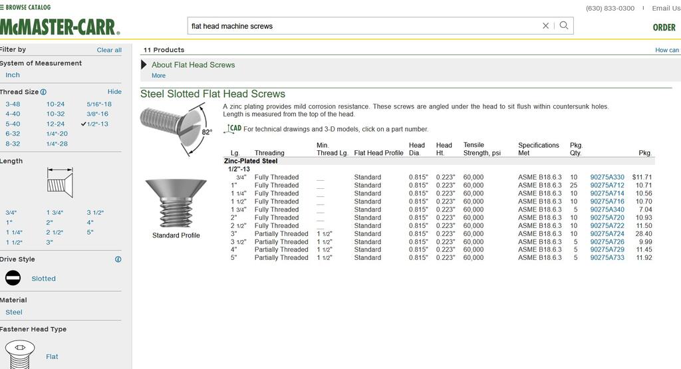Screen dimensions: 681x369
Task: Click the CAD icon
Action: [x=233, y=128]
